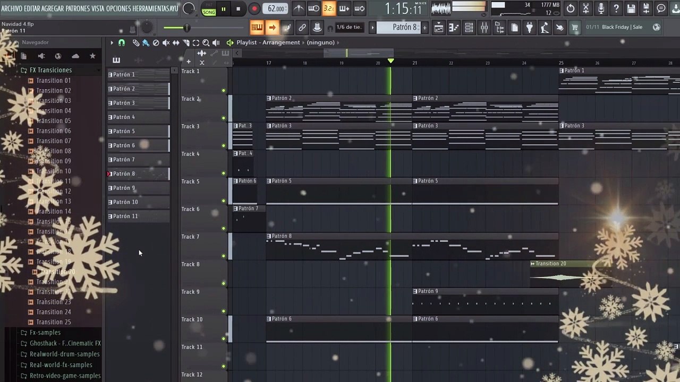Toggle overdub blend recording icon
Image resolution: width=680 pixels, height=382 pixels.
[x=344, y=8]
